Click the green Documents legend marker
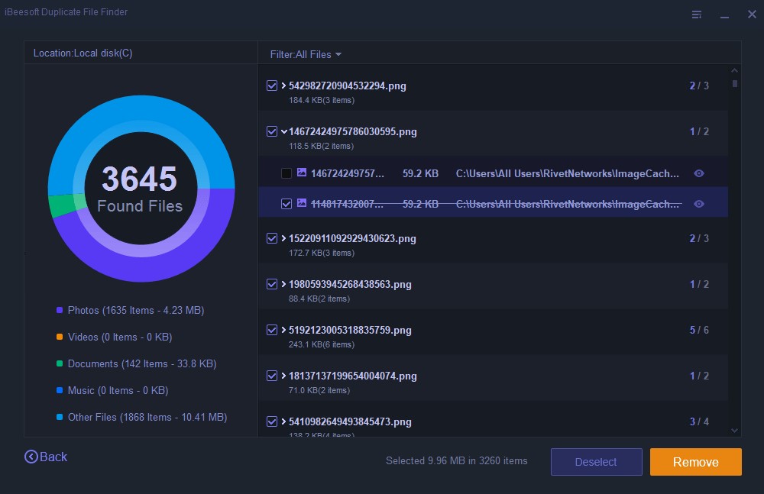Viewport: 764px width, 494px height. coord(59,363)
